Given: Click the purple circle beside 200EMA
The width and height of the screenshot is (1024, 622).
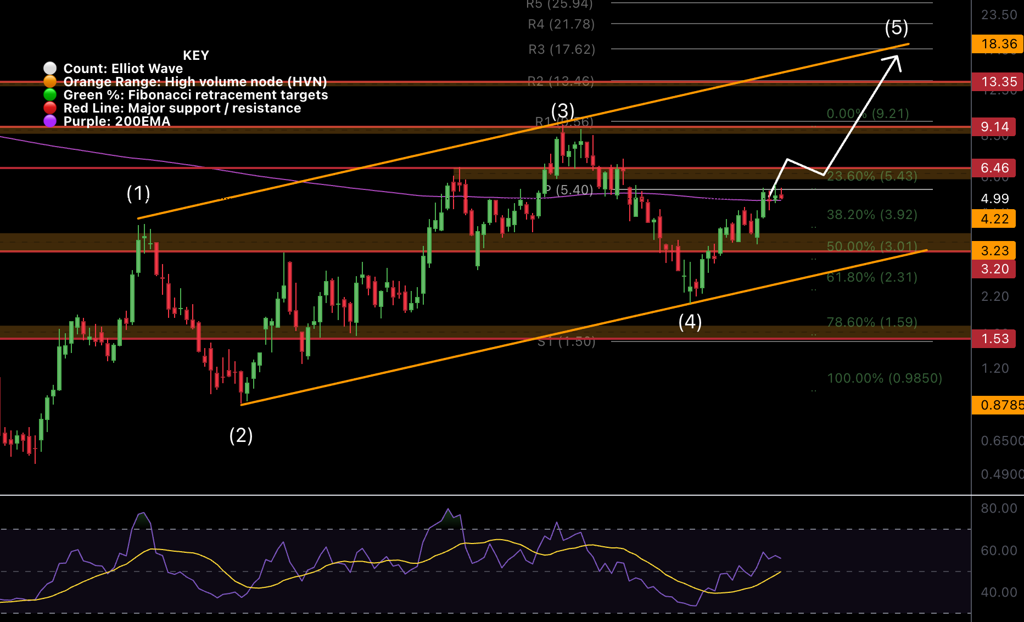Looking at the screenshot, I should (50, 121).
